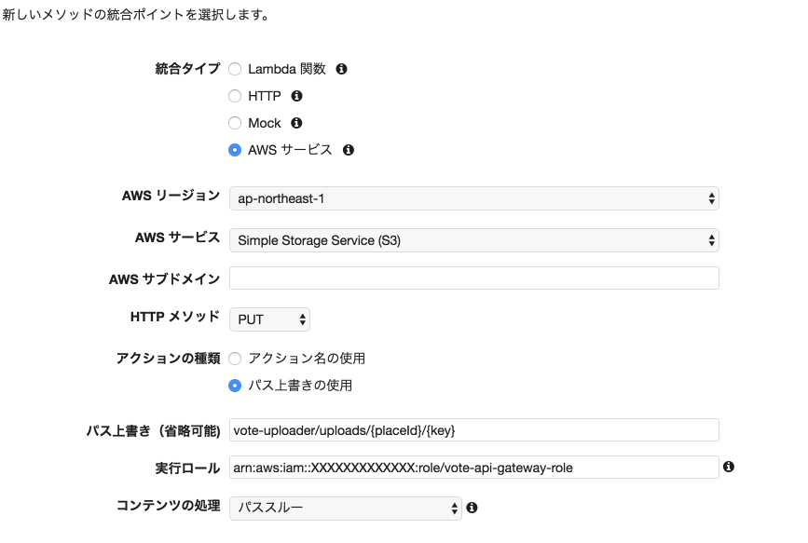The width and height of the screenshot is (808, 543).
Task: Choose アクション名の使用 for action type
Action: click(235, 359)
